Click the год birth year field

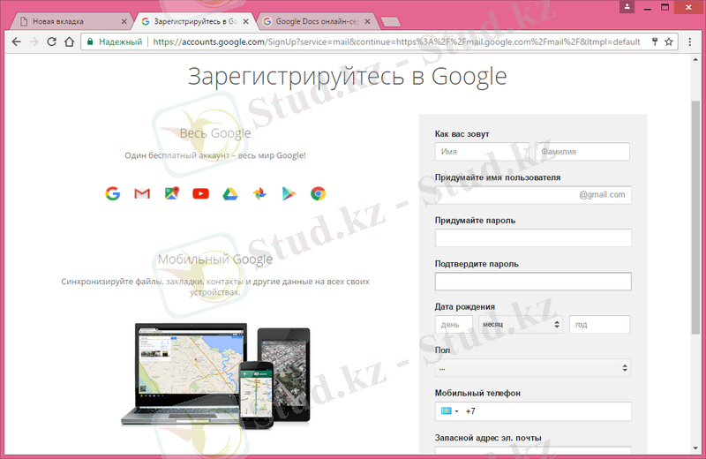click(x=599, y=324)
